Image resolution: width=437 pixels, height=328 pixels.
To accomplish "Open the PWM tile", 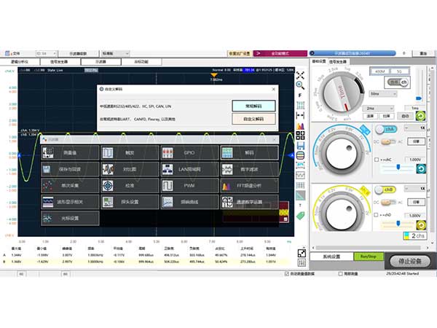I will coord(189,185).
